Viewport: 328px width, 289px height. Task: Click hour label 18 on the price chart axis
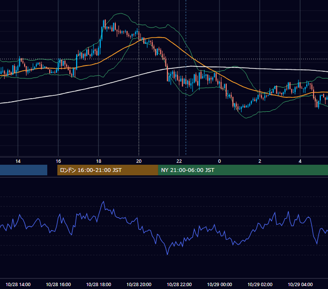[98, 161]
